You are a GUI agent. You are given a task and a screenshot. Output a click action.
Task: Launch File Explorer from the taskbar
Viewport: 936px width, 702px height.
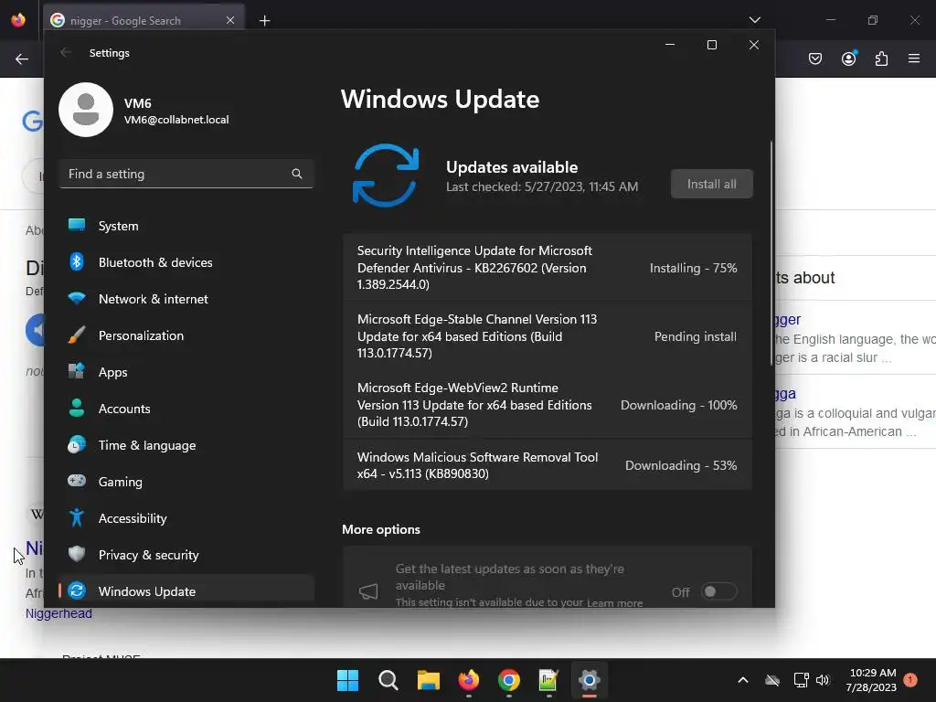point(428,680)
